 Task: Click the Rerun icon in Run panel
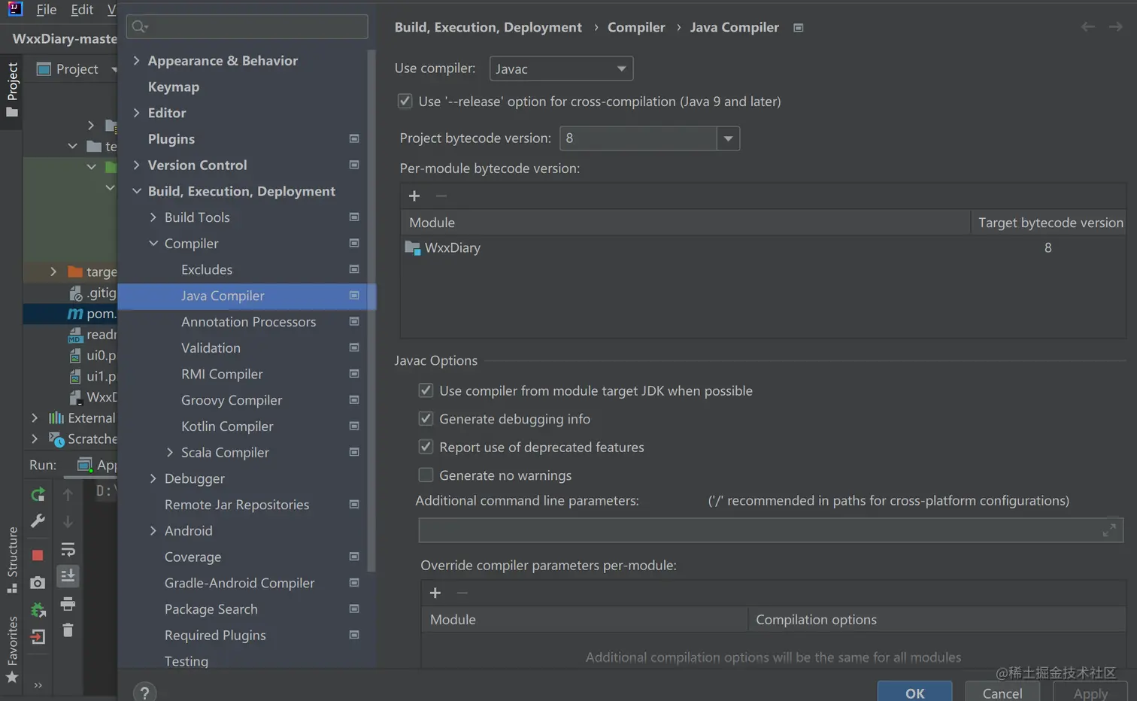coord(38,495)
